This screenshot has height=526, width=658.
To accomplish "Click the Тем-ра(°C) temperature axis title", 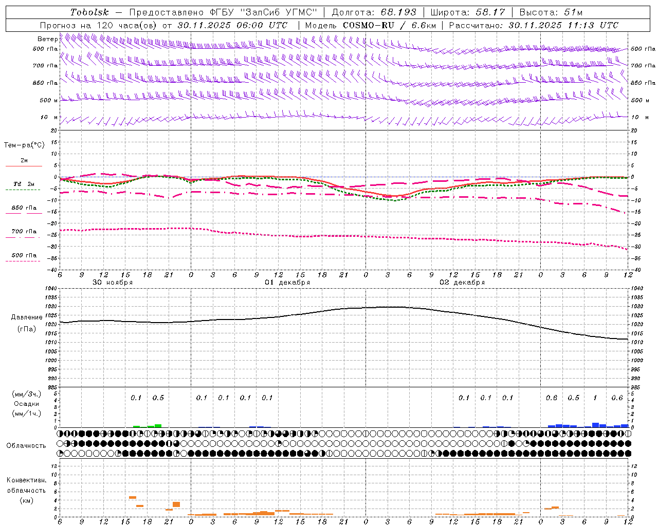I will point(24,145).
